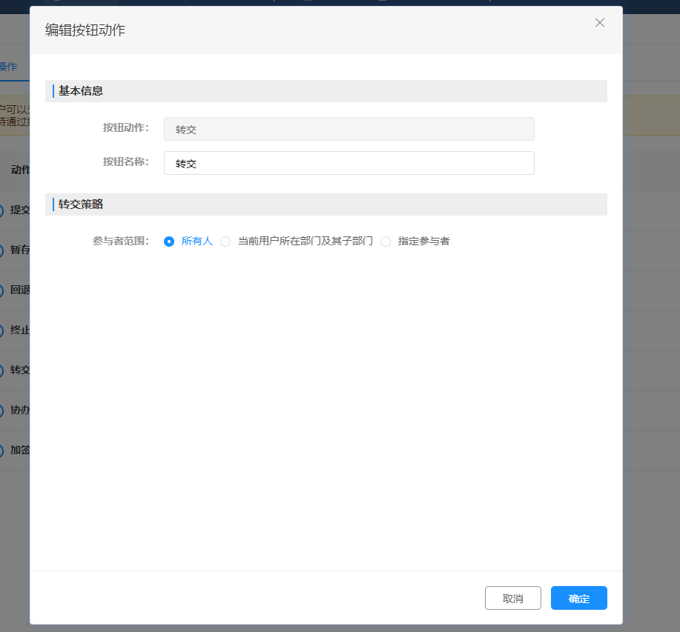Click the 回退 row circle icon

[x=1, y=290]
